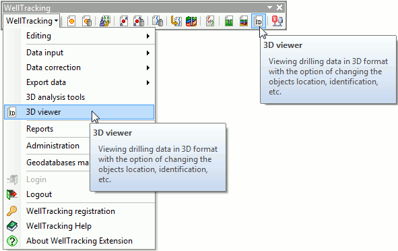Choose 3D viewer in the menu
The width and height of the screenshot is (398, 251).
(79, 112)
